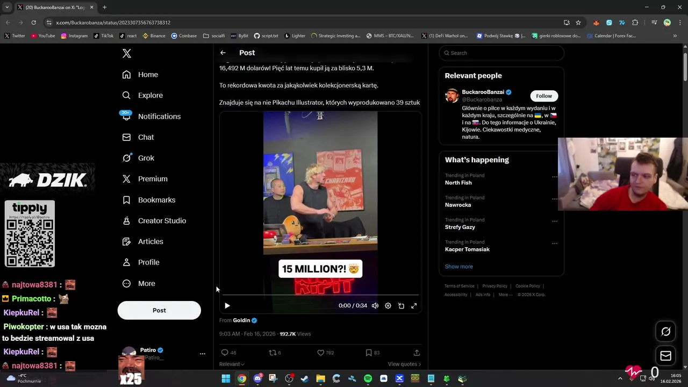Open Explore in X sidebar

click(142, 96)
